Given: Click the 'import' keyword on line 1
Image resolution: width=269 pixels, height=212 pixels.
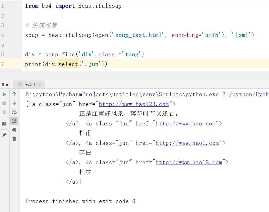Looking at the screenshot, I should (x=65, y=6).
